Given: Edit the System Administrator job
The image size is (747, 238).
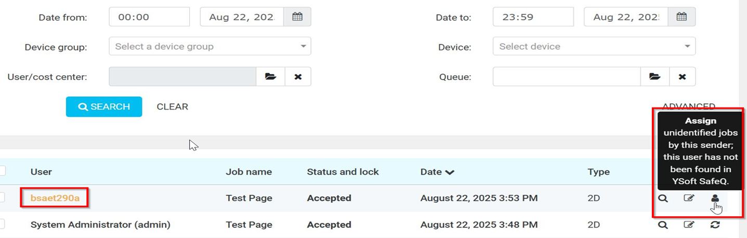Looking at the screenshot, I should [x=689, y=225].
